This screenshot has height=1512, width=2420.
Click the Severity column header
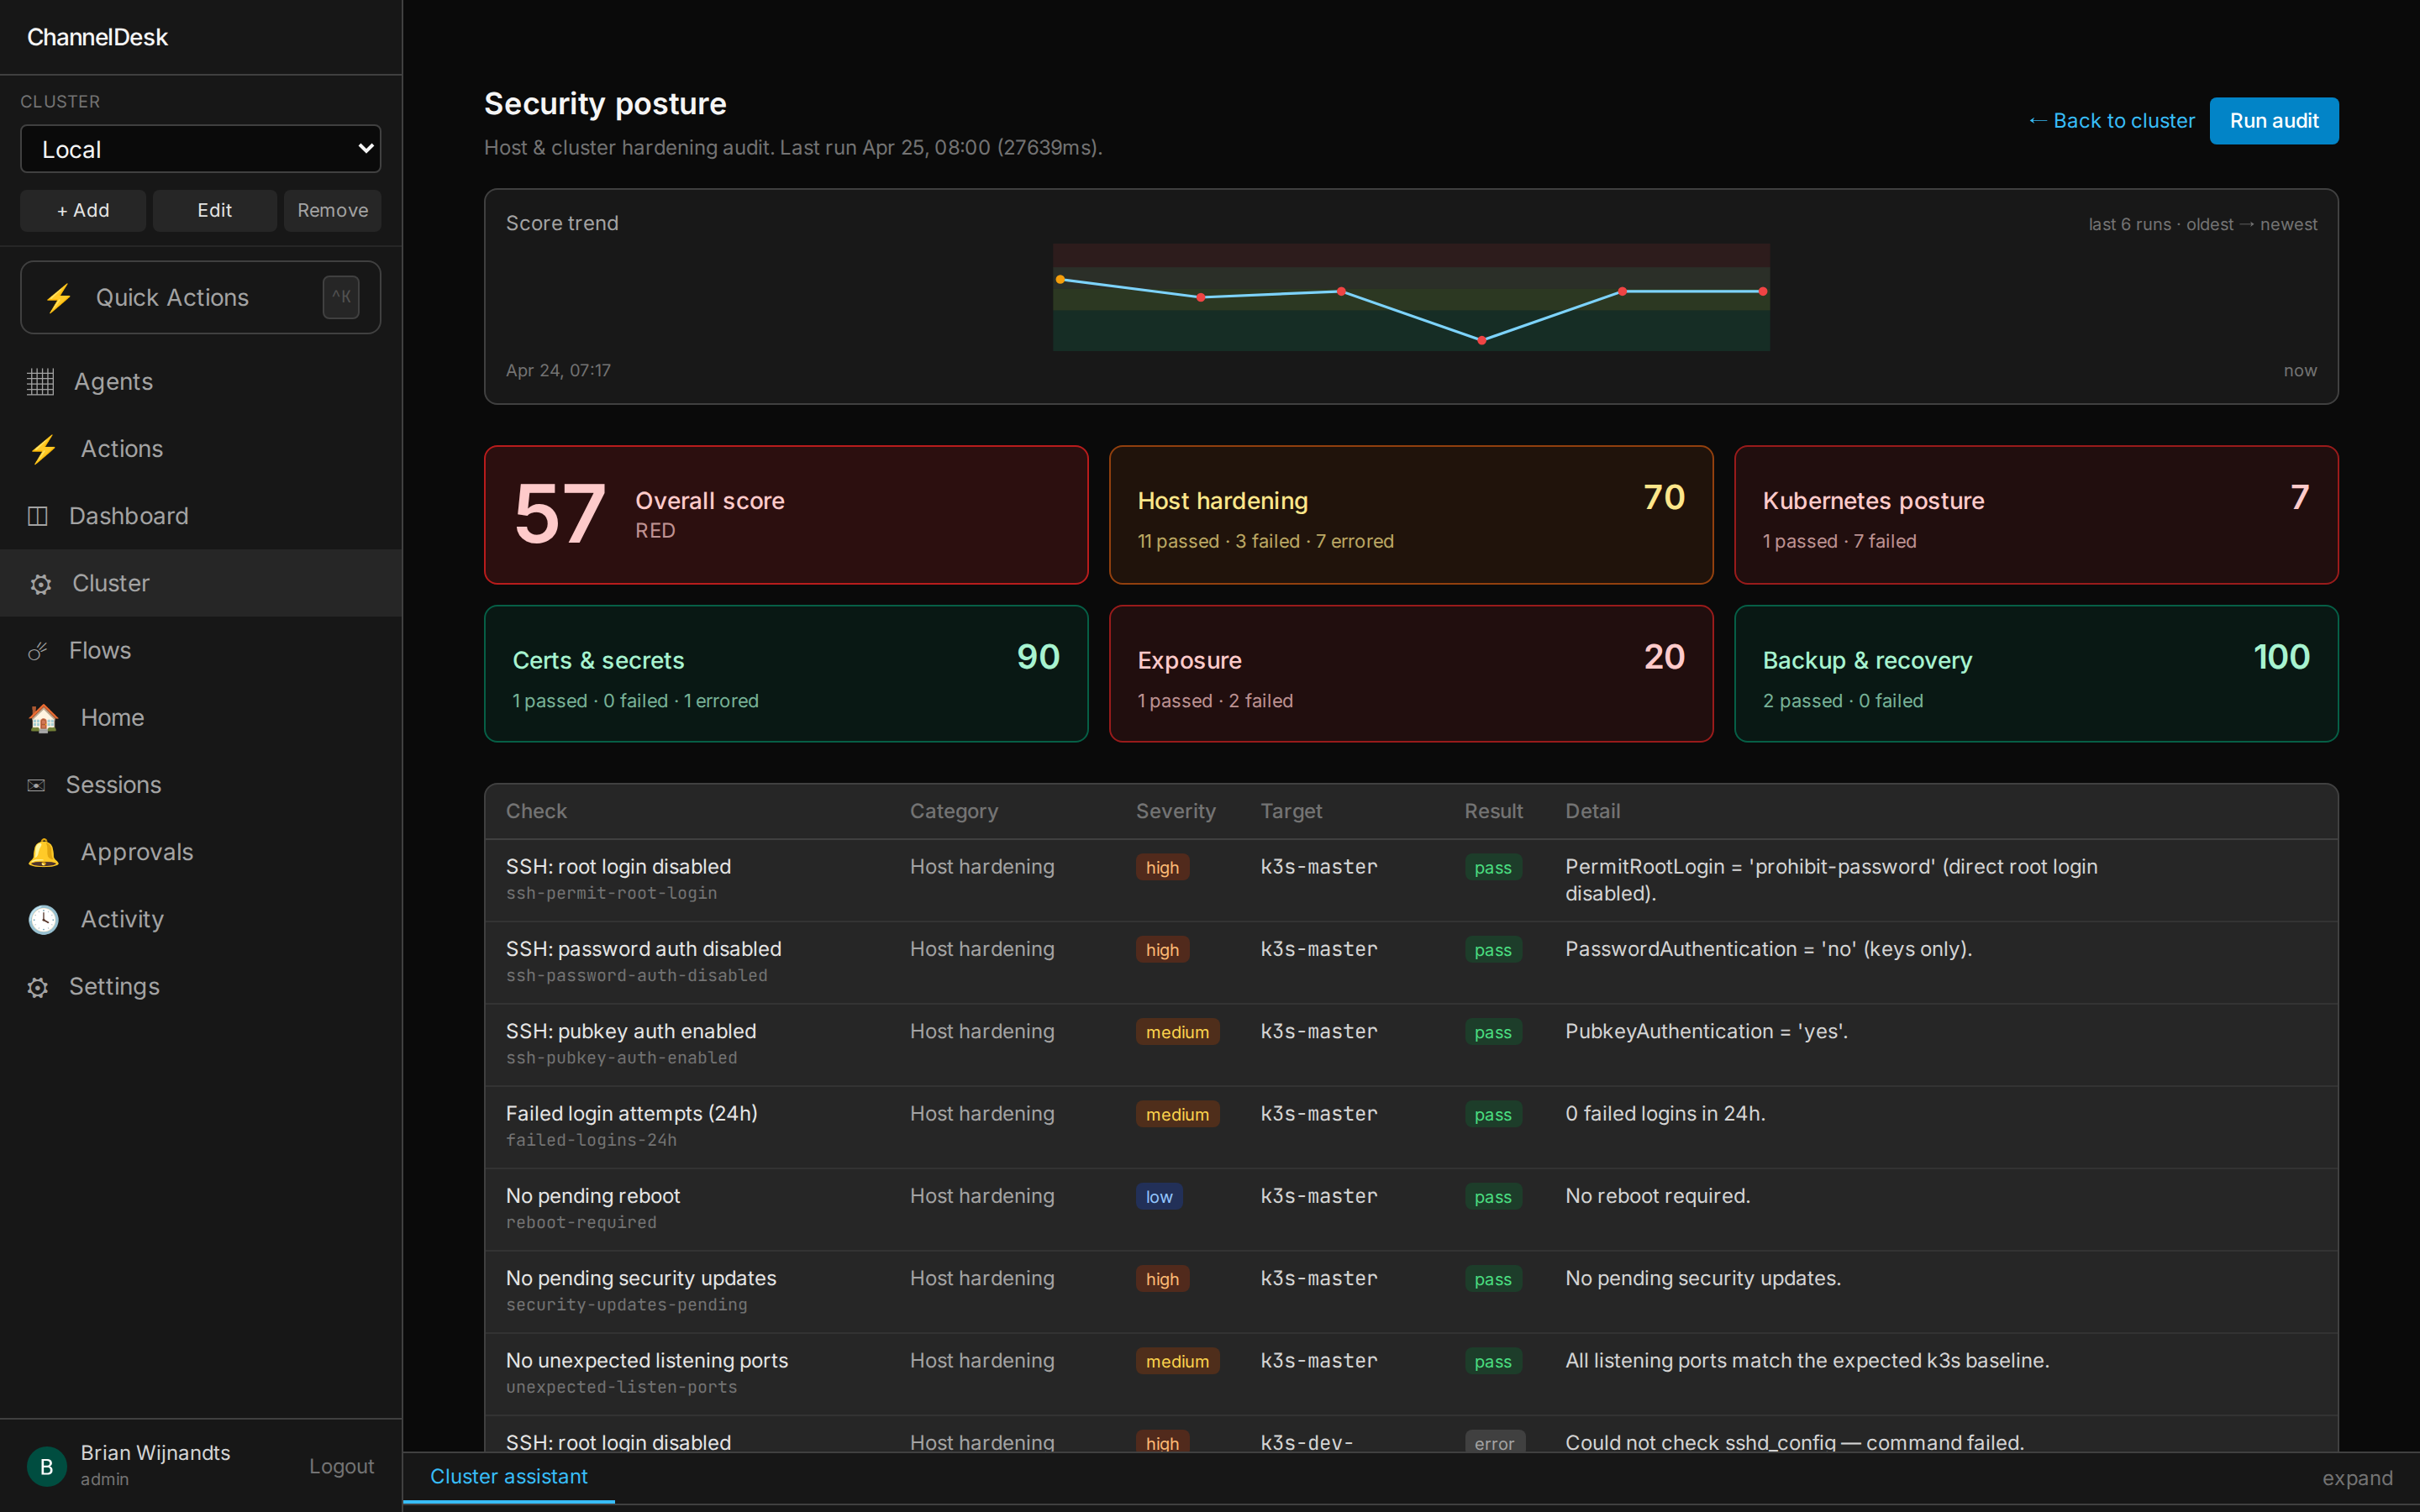tap(1176, 811)
